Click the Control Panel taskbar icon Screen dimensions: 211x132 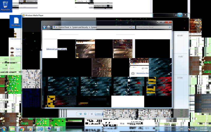(x=40, y=129)
